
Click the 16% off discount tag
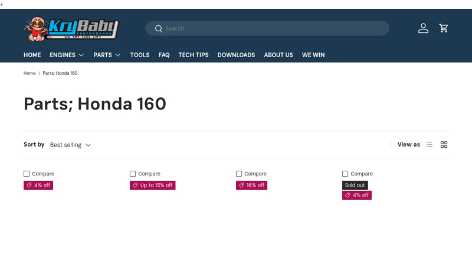251,185
